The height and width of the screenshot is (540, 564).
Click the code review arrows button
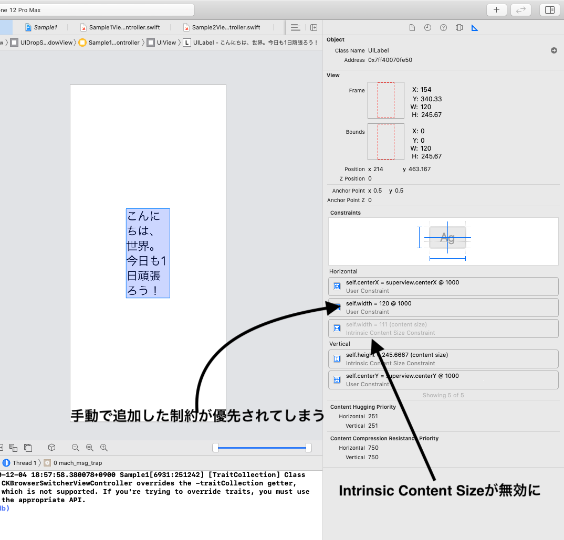tap(520, 10)
